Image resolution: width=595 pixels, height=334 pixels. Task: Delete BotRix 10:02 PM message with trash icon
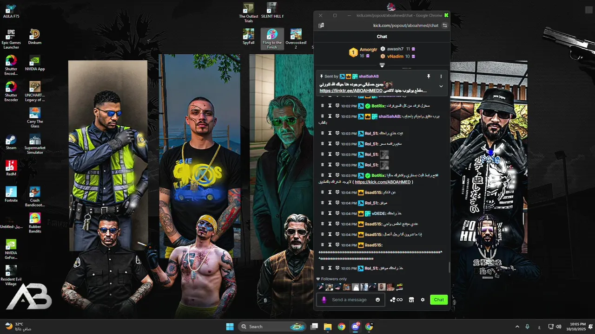click(x=322, y=106)
